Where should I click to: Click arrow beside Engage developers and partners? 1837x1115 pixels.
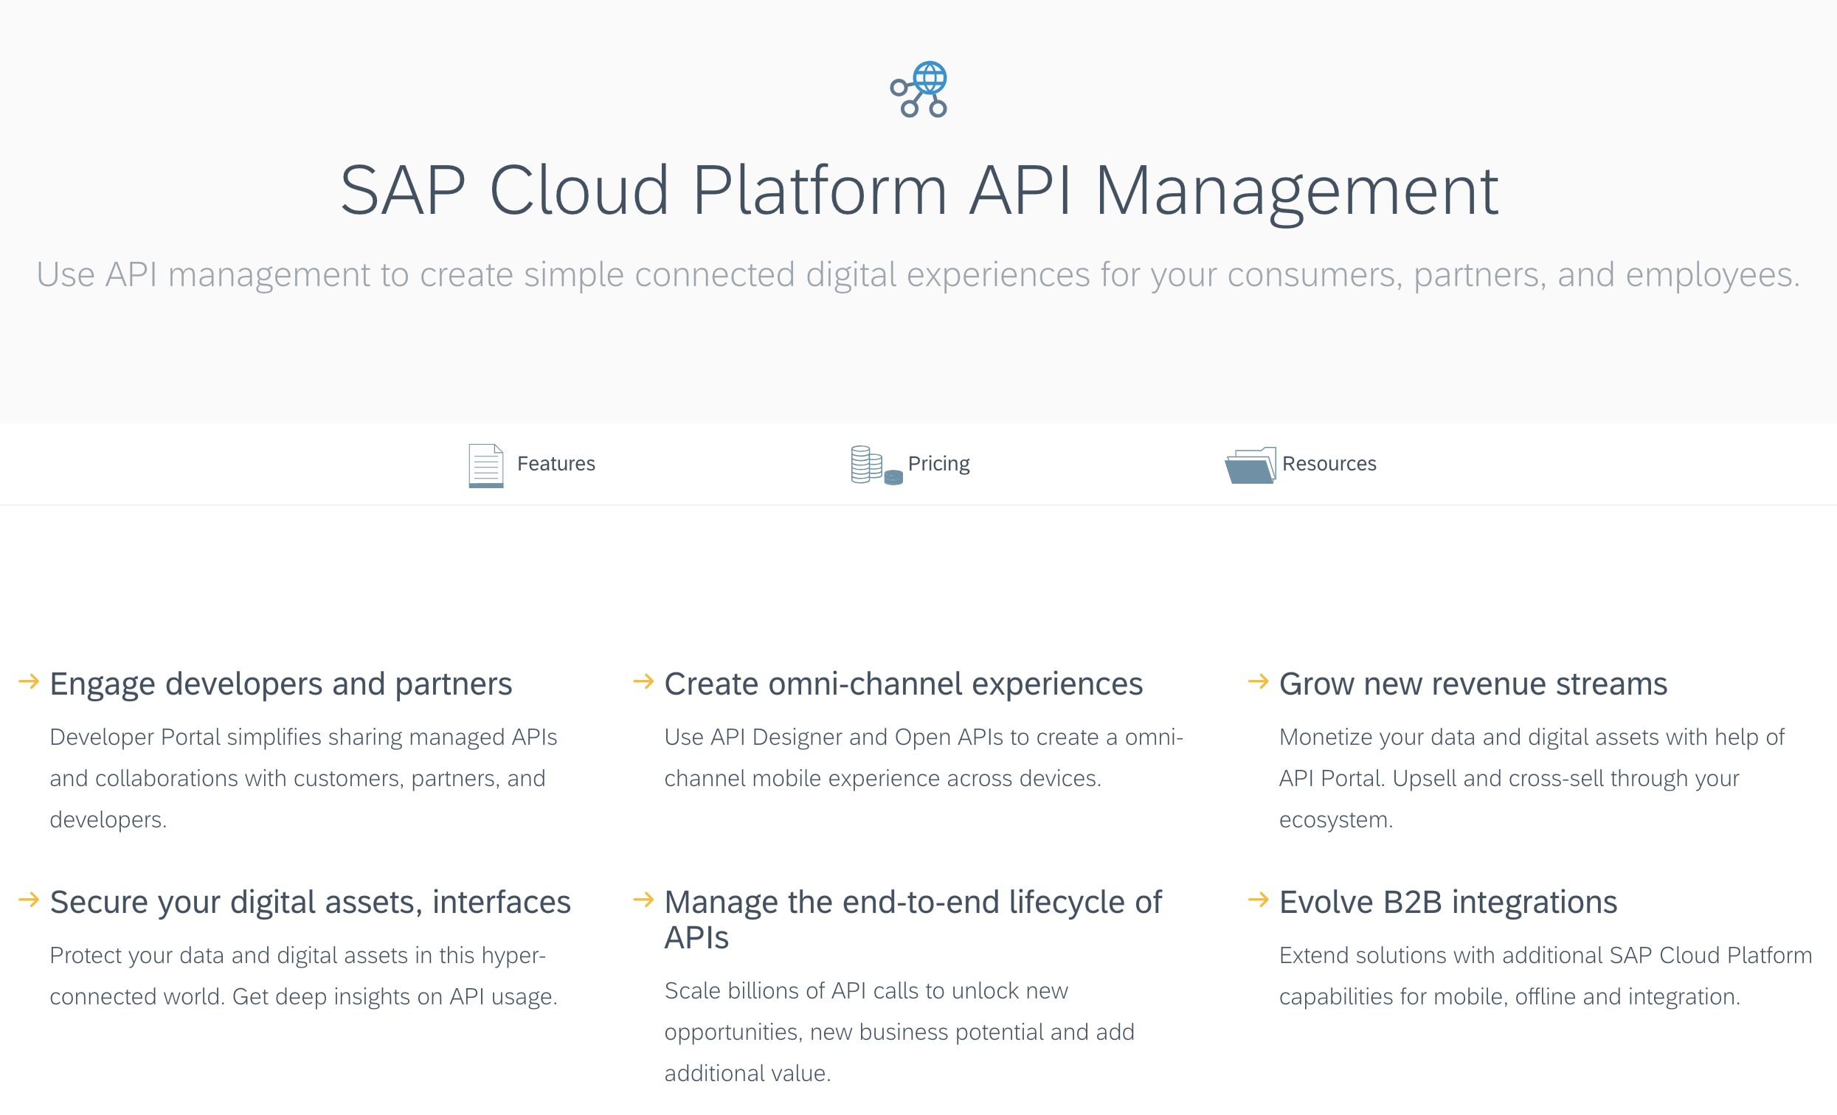(29, 681)
